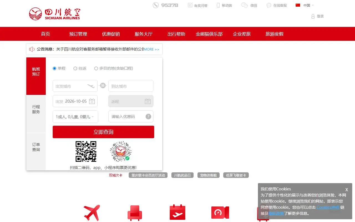Image resolution: width=355 pixels, height=222 pixels.
Task: Click the 出发城市 input field
Action: [75, 86]
